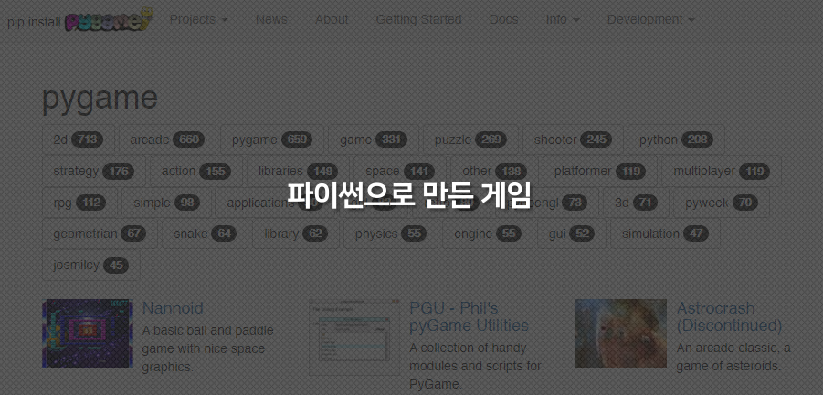Image resolution: width=823 pixels, height=395 pixels.
Task: Select the snake tag
Action: (205, 234)
